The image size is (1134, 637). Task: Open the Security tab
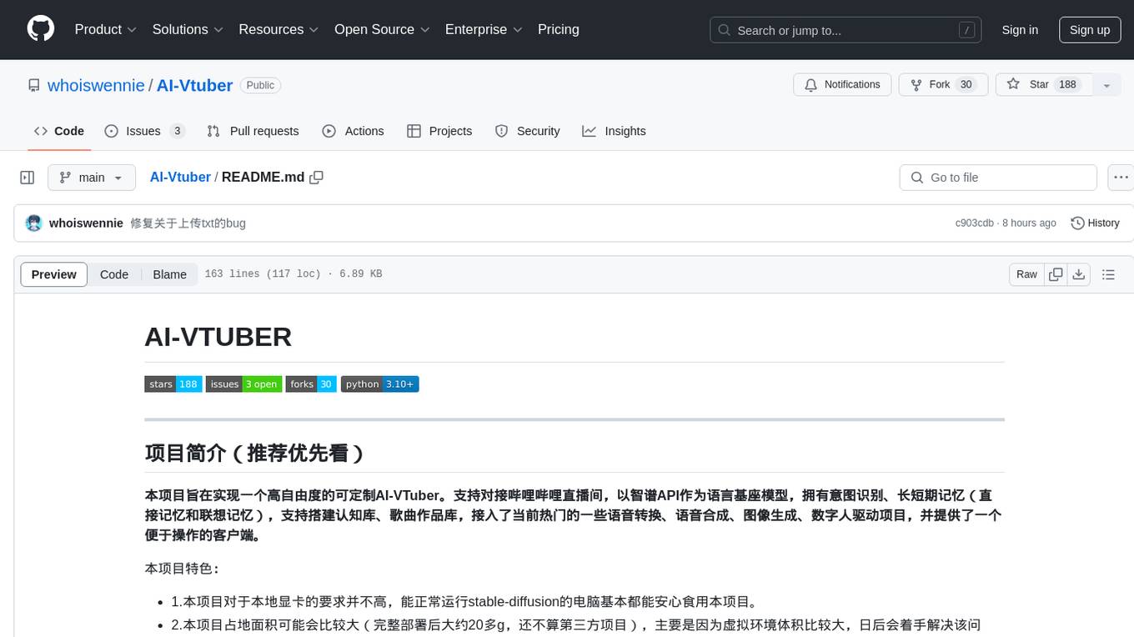pos(528,131)
